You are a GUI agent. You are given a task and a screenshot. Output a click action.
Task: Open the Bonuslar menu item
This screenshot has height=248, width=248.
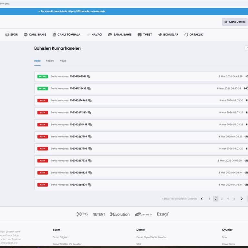[x=168, y=35]
